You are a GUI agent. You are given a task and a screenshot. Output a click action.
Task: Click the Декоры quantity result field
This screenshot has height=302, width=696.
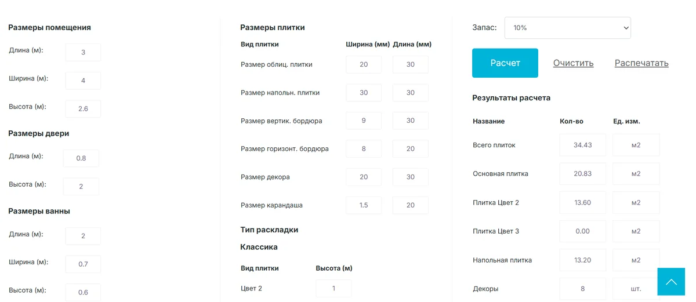pos(582,289)
